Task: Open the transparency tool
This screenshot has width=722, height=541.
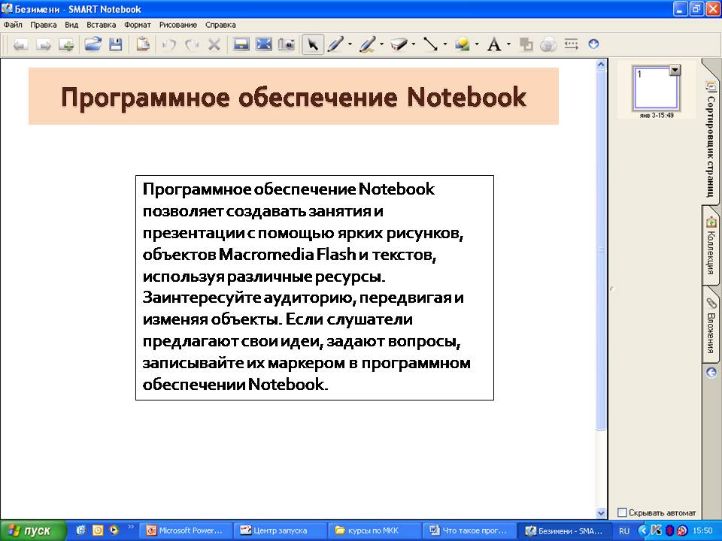Action: point(548,44)
